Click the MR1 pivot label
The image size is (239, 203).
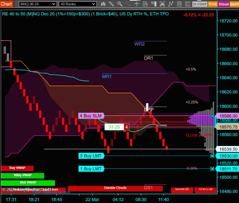point(107,76)
